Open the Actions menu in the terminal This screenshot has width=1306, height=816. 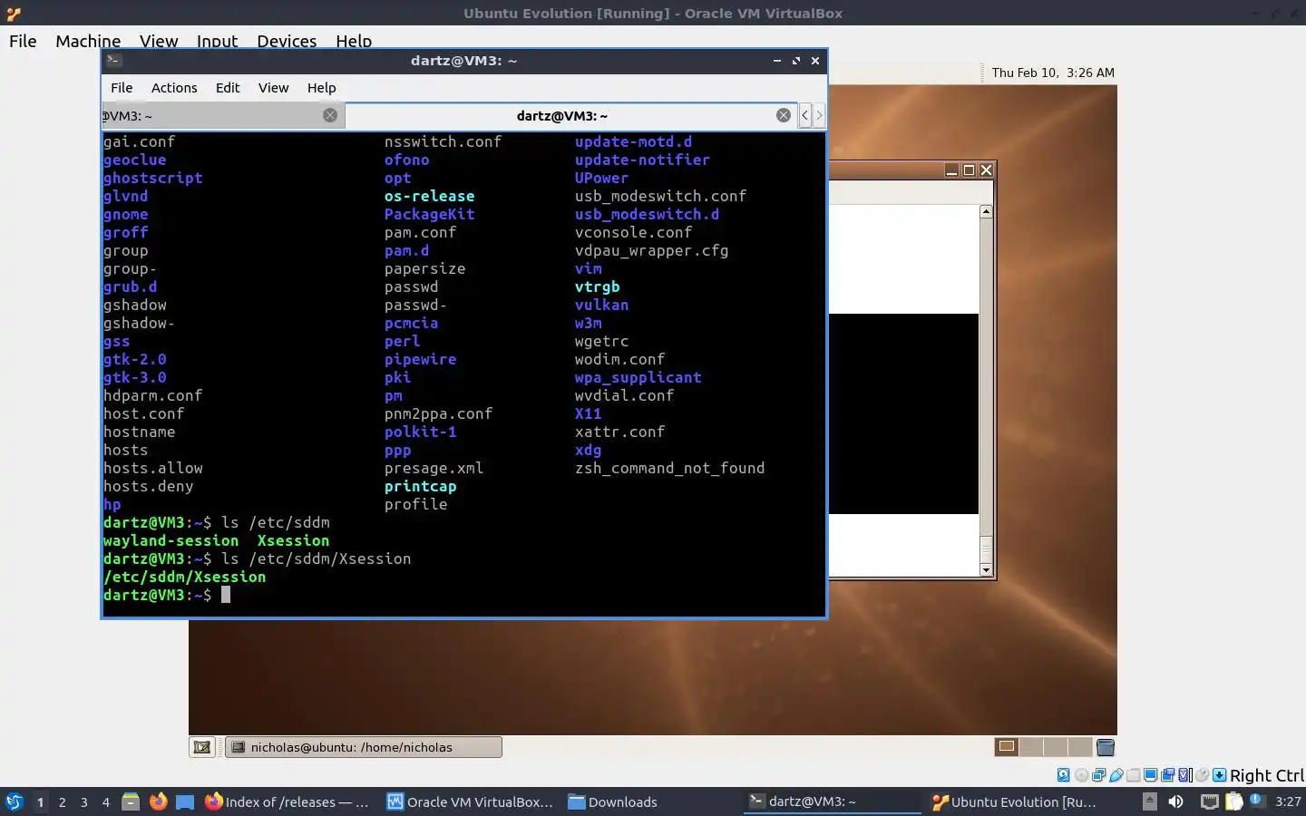click(x=174, y=88)
